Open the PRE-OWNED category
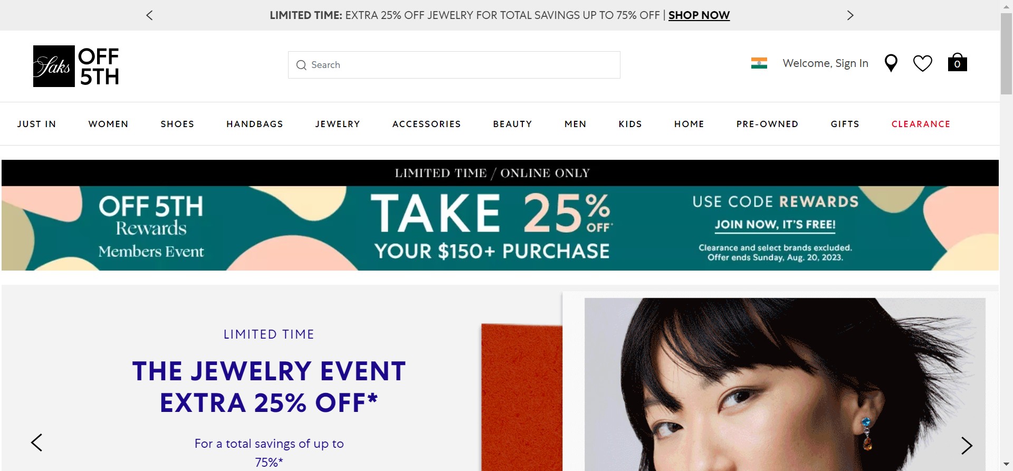The height and width of the screenshot is (471, 1013). click(x=767, y=124)
